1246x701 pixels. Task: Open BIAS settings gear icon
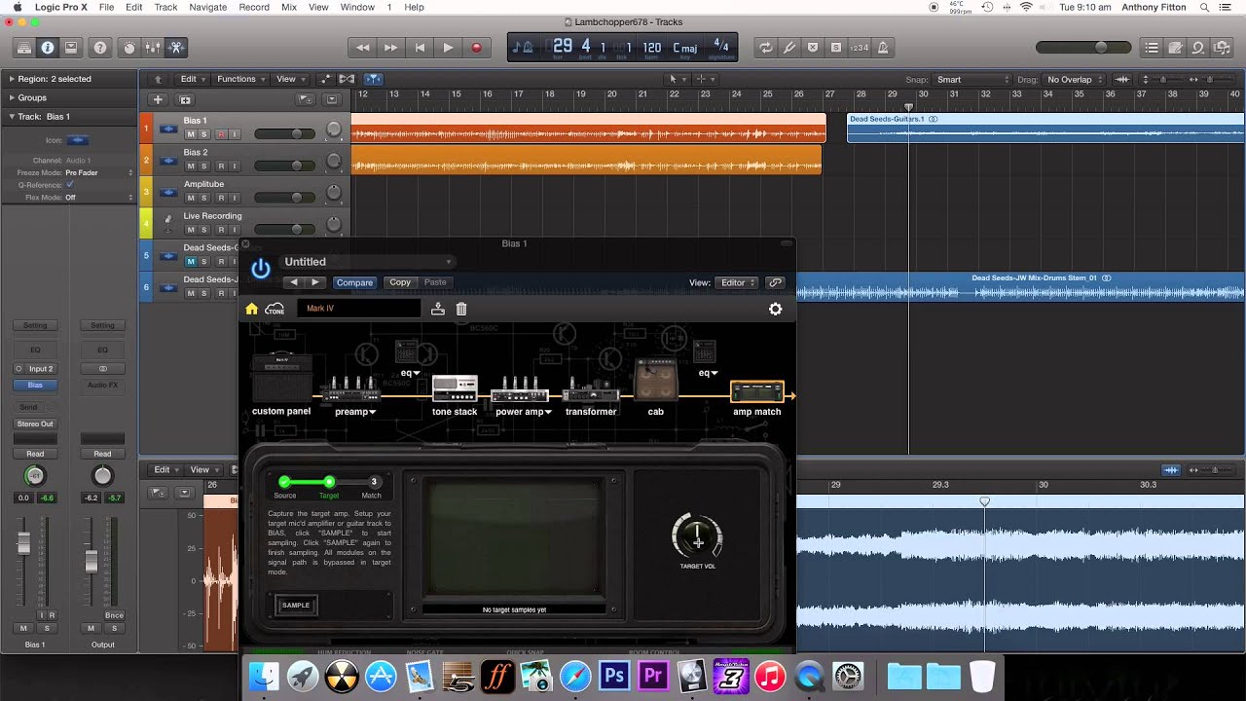[775, 309]
